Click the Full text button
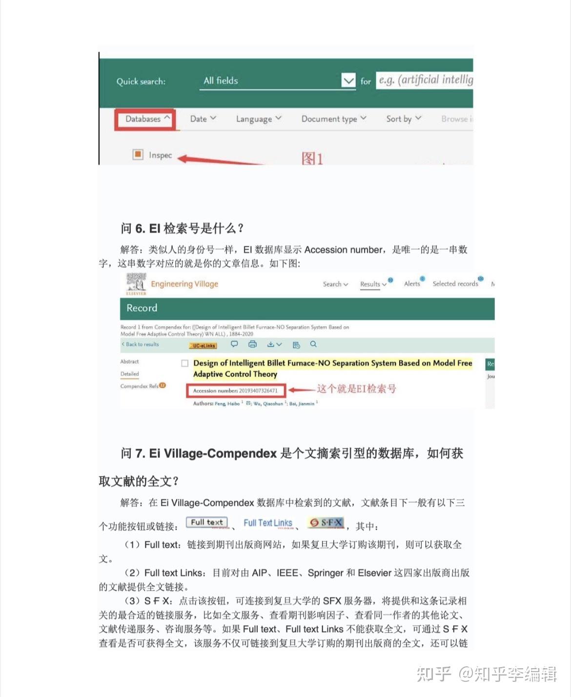This screenshot has height=697, width=571. pyautogui.click(x=207, y=522)
